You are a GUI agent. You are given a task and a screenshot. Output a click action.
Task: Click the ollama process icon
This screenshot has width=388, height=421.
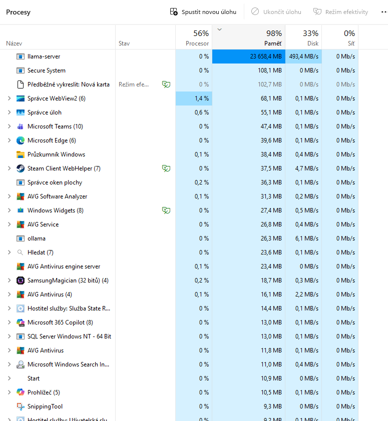[21, 238]
